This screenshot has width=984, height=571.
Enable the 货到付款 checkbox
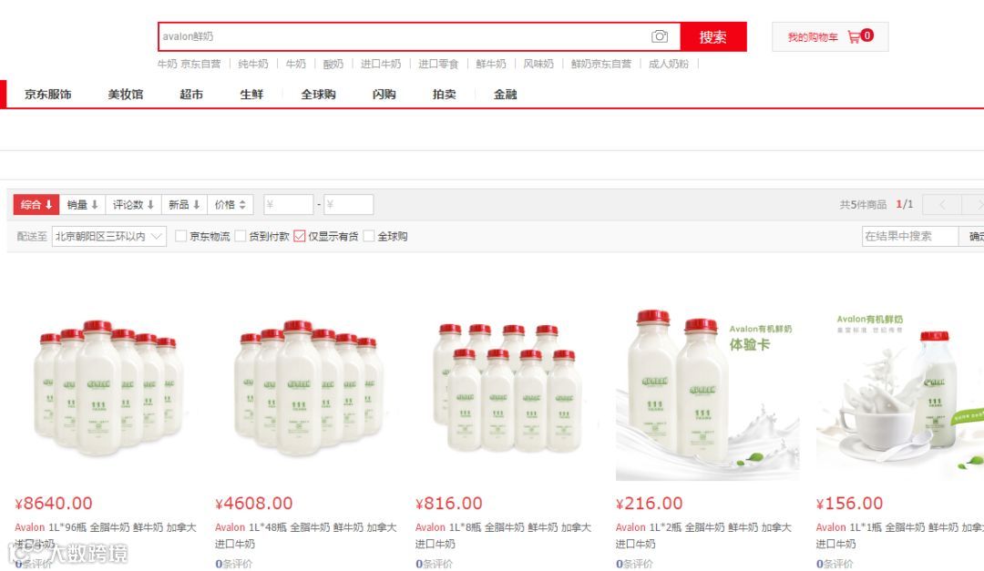tap(241, 236)
